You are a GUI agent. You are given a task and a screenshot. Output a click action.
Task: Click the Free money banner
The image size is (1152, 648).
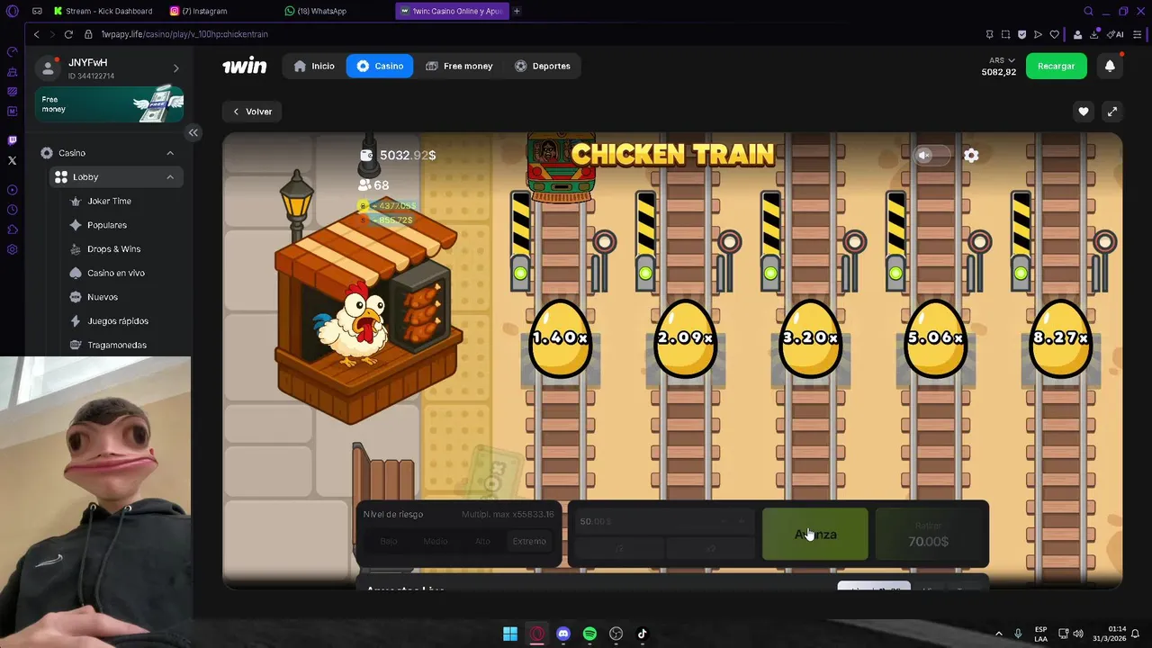click(x=109, y=104)
